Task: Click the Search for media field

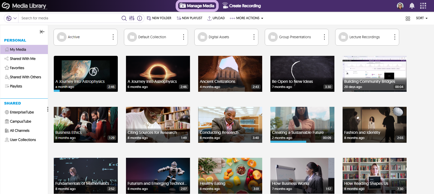Action: click(69, 18)
